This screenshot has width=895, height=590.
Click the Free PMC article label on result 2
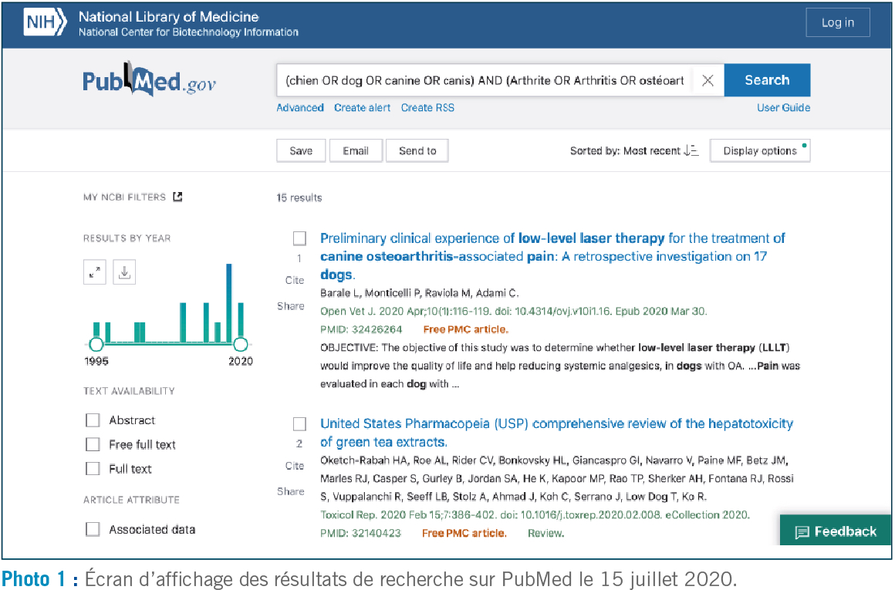pyautogui.click(x=464, y=533)
